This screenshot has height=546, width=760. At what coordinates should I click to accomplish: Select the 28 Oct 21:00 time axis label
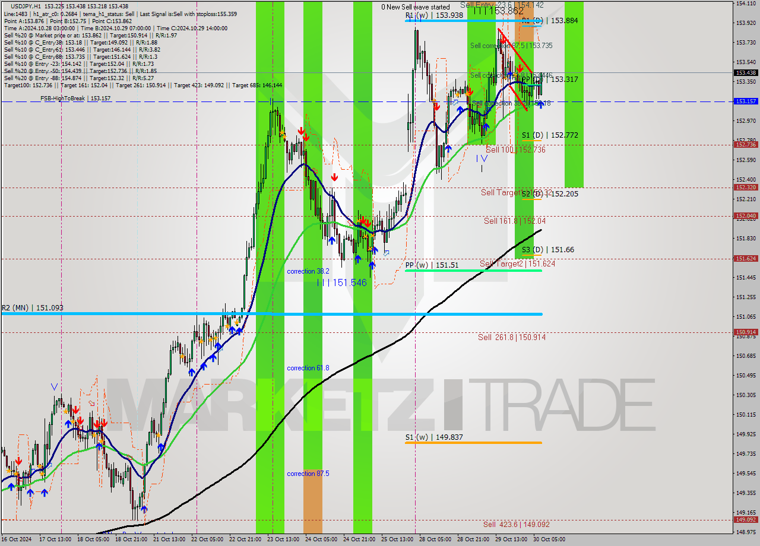point(473,539)
